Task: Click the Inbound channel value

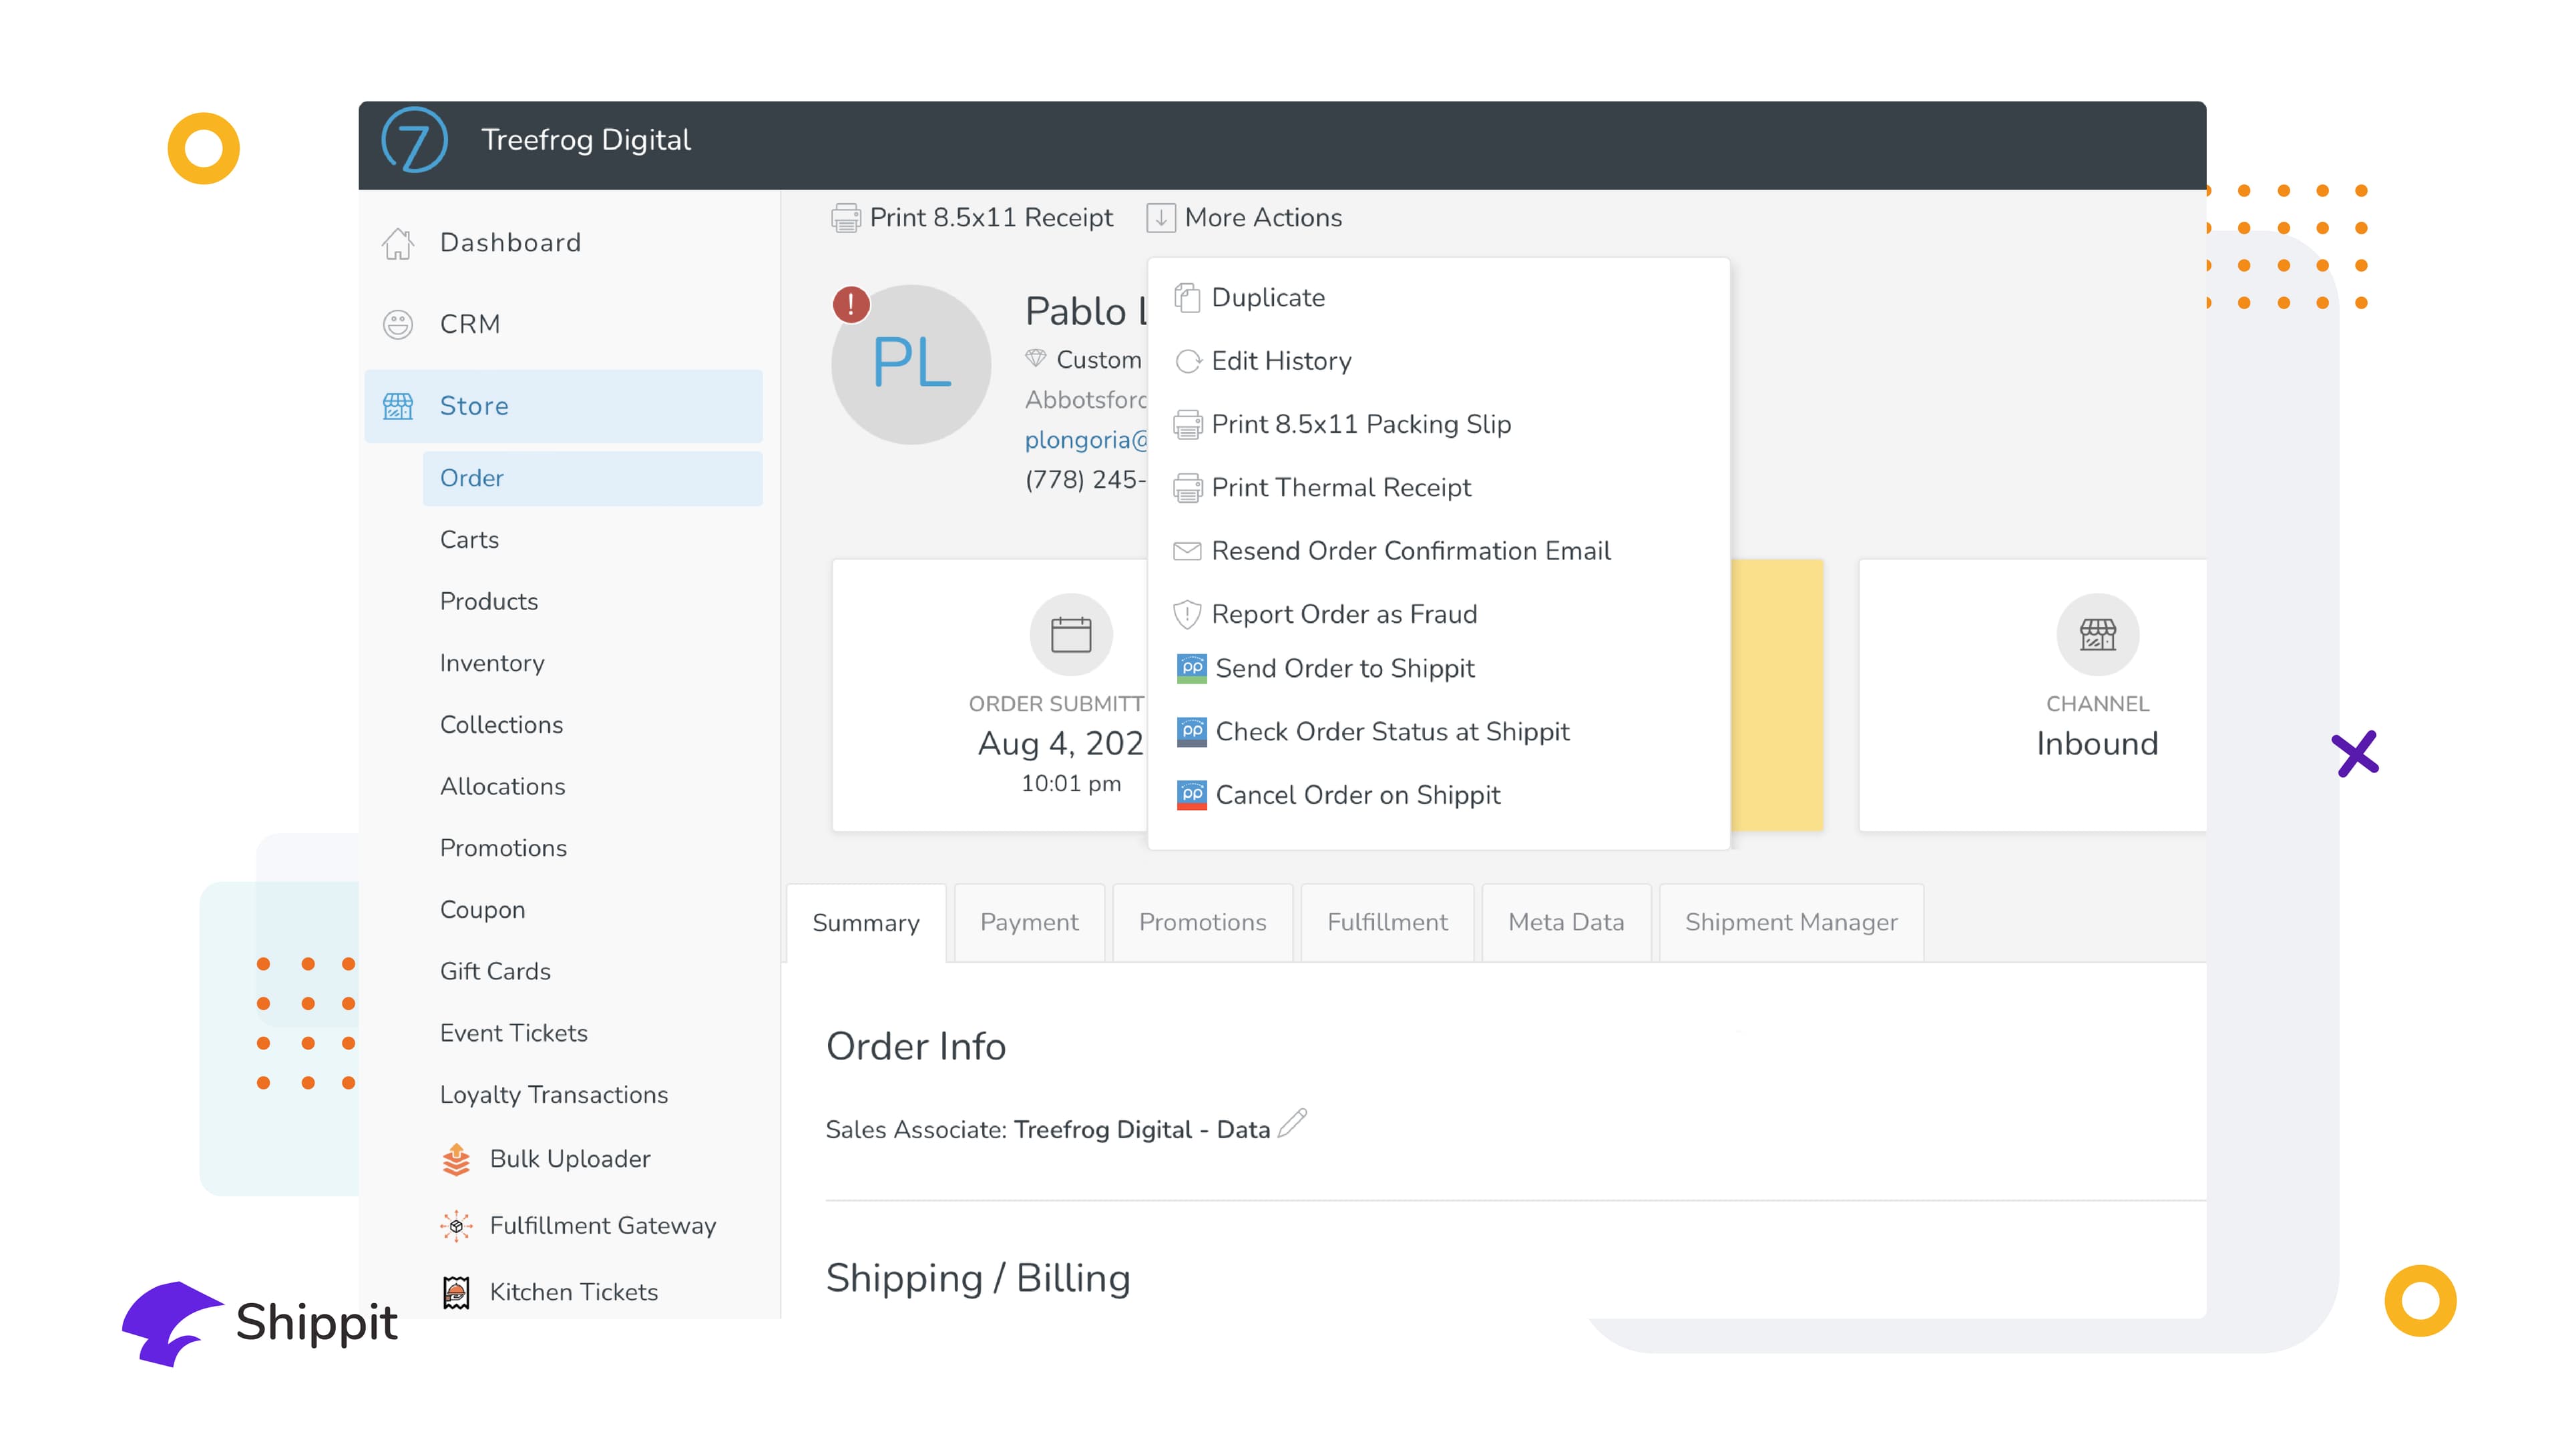Action: pos(2097,744)
